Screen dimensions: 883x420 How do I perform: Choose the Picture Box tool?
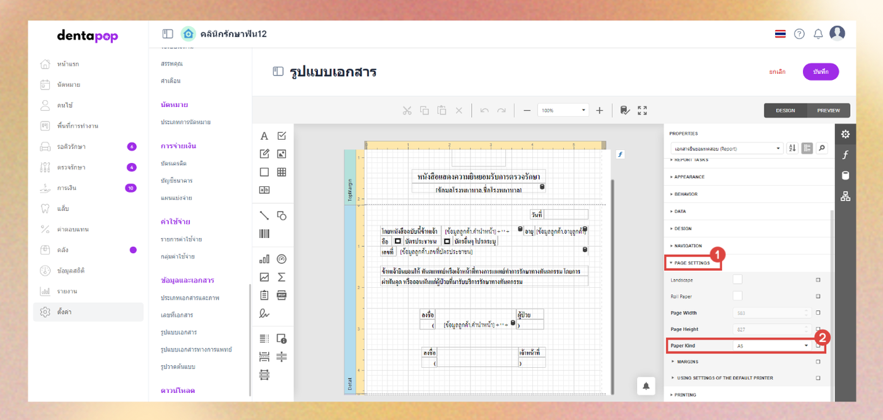pyautogui.click(x=282, y=154)
